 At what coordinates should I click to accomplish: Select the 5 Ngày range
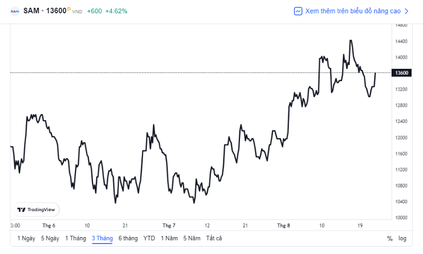50,238
